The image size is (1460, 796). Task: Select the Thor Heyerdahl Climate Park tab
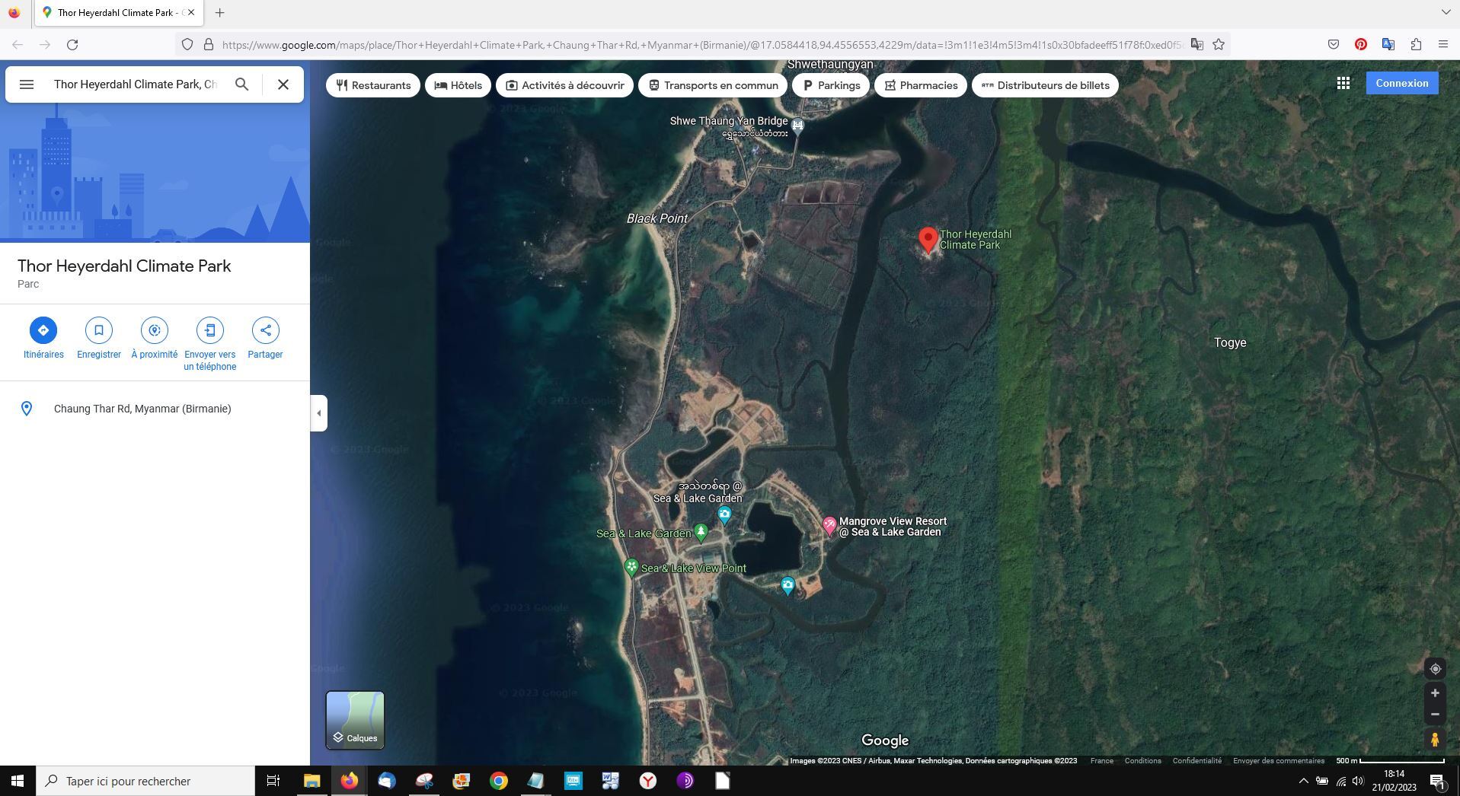pyautogui.click(x=118, y=13)
